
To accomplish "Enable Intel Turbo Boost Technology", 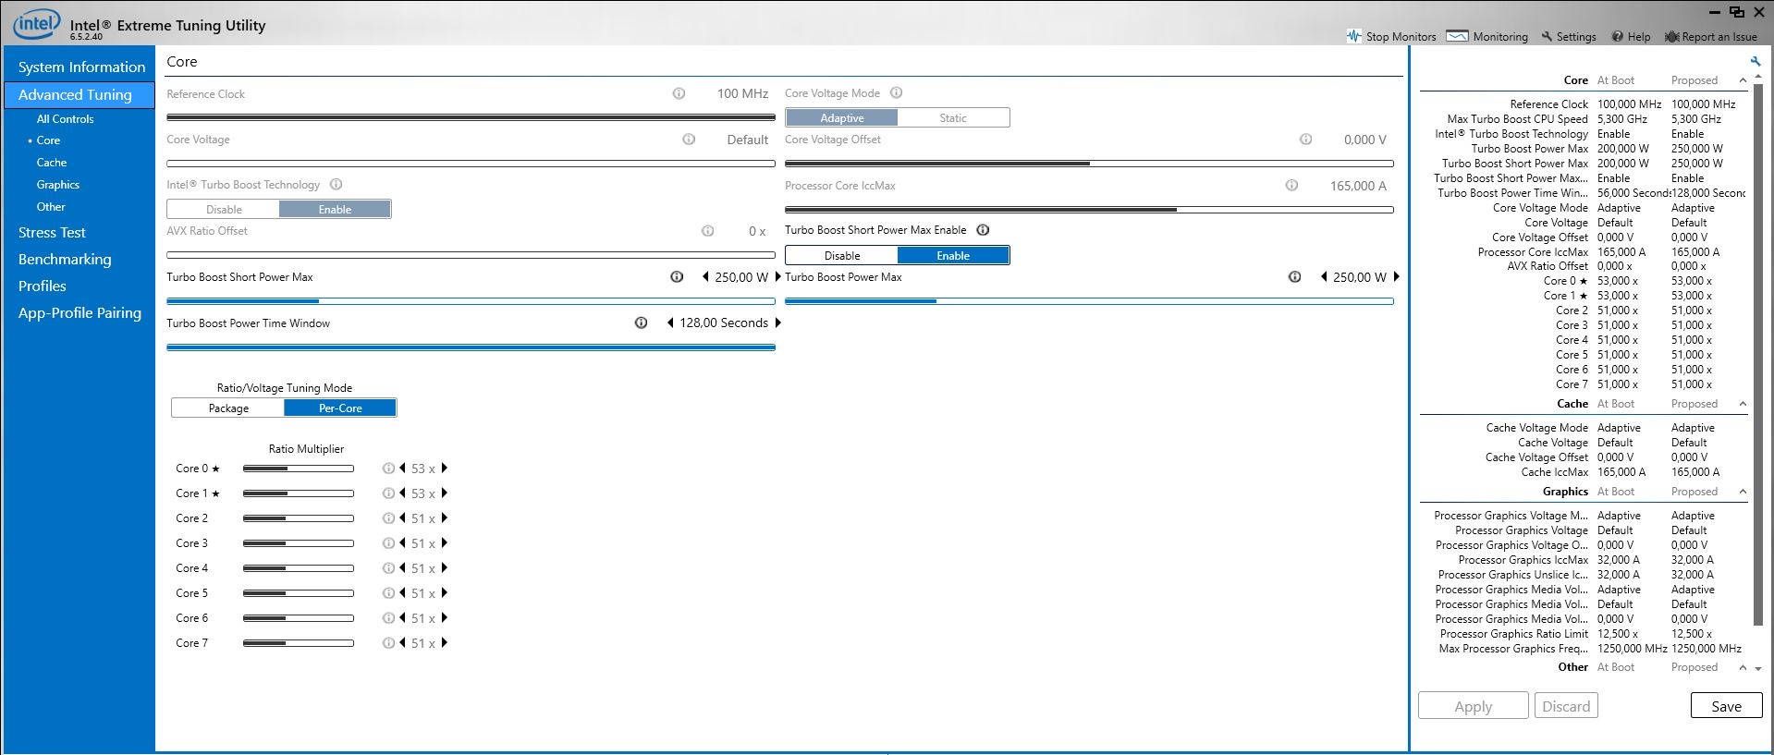I will click(335, 210).
